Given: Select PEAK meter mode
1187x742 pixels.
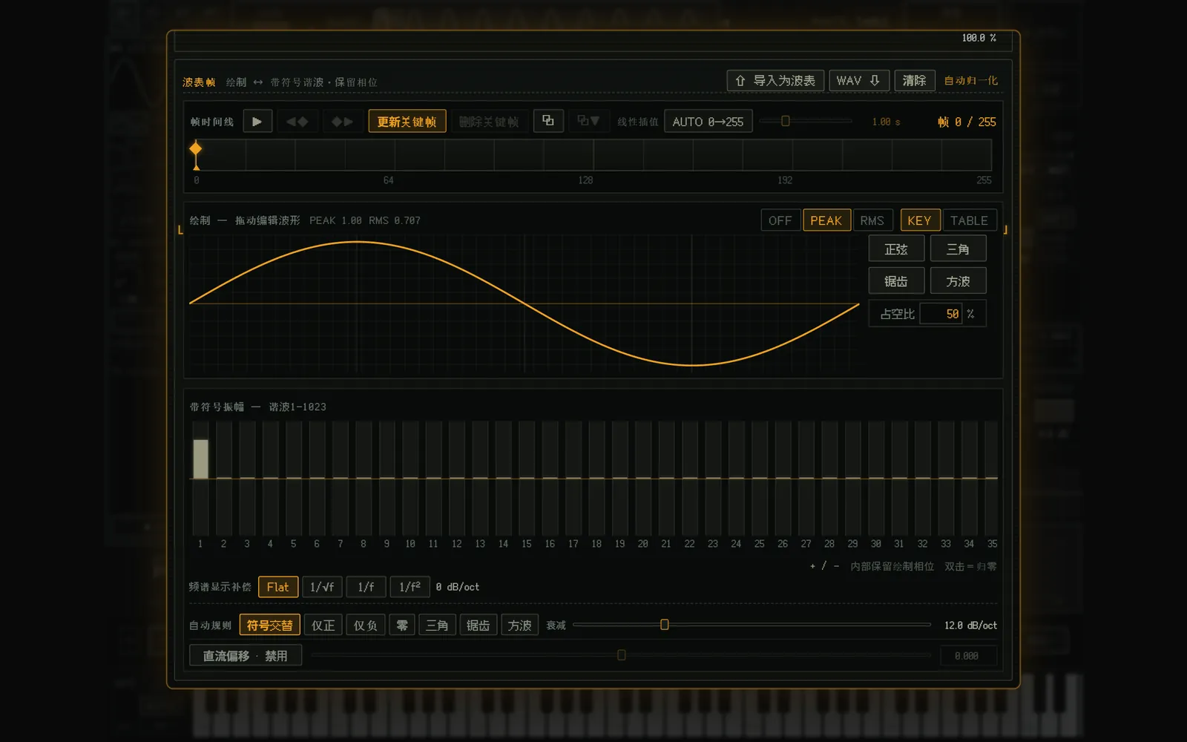Looking at the screenshot, I should [x=826, y=220].
